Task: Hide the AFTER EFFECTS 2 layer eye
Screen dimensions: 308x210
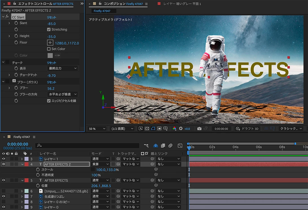Action: point(4,164)
